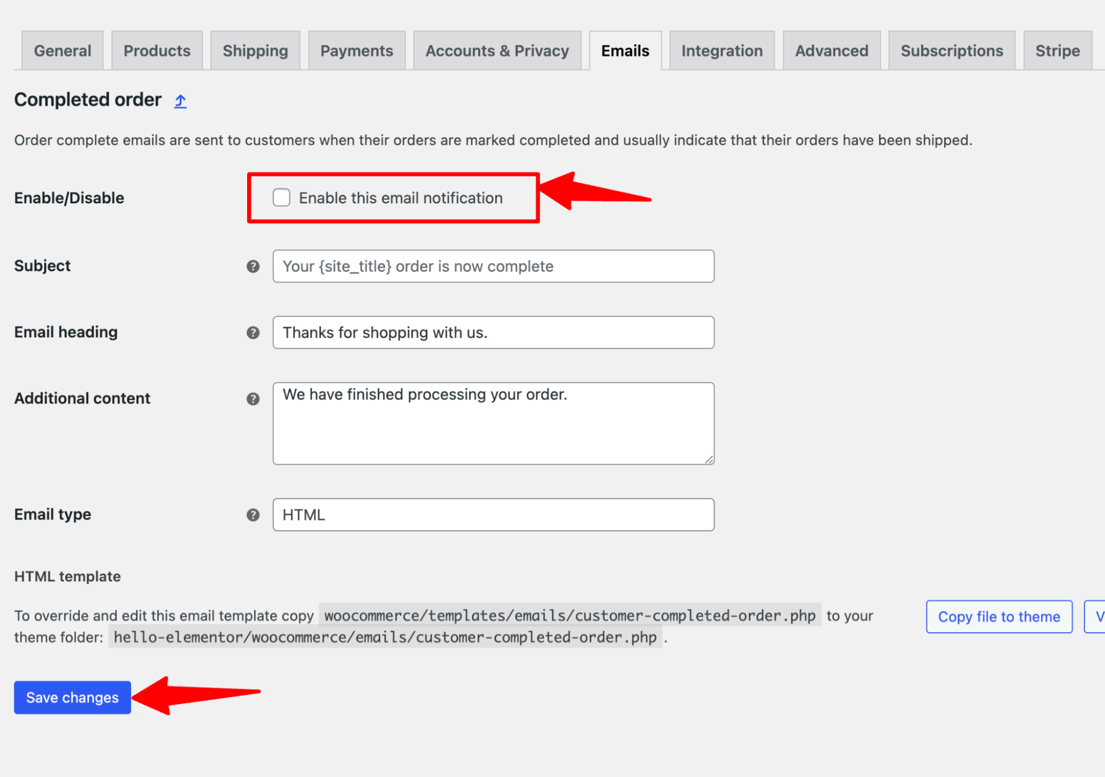
Task: Switch to the Integration tab
Action: click(721, 50)
